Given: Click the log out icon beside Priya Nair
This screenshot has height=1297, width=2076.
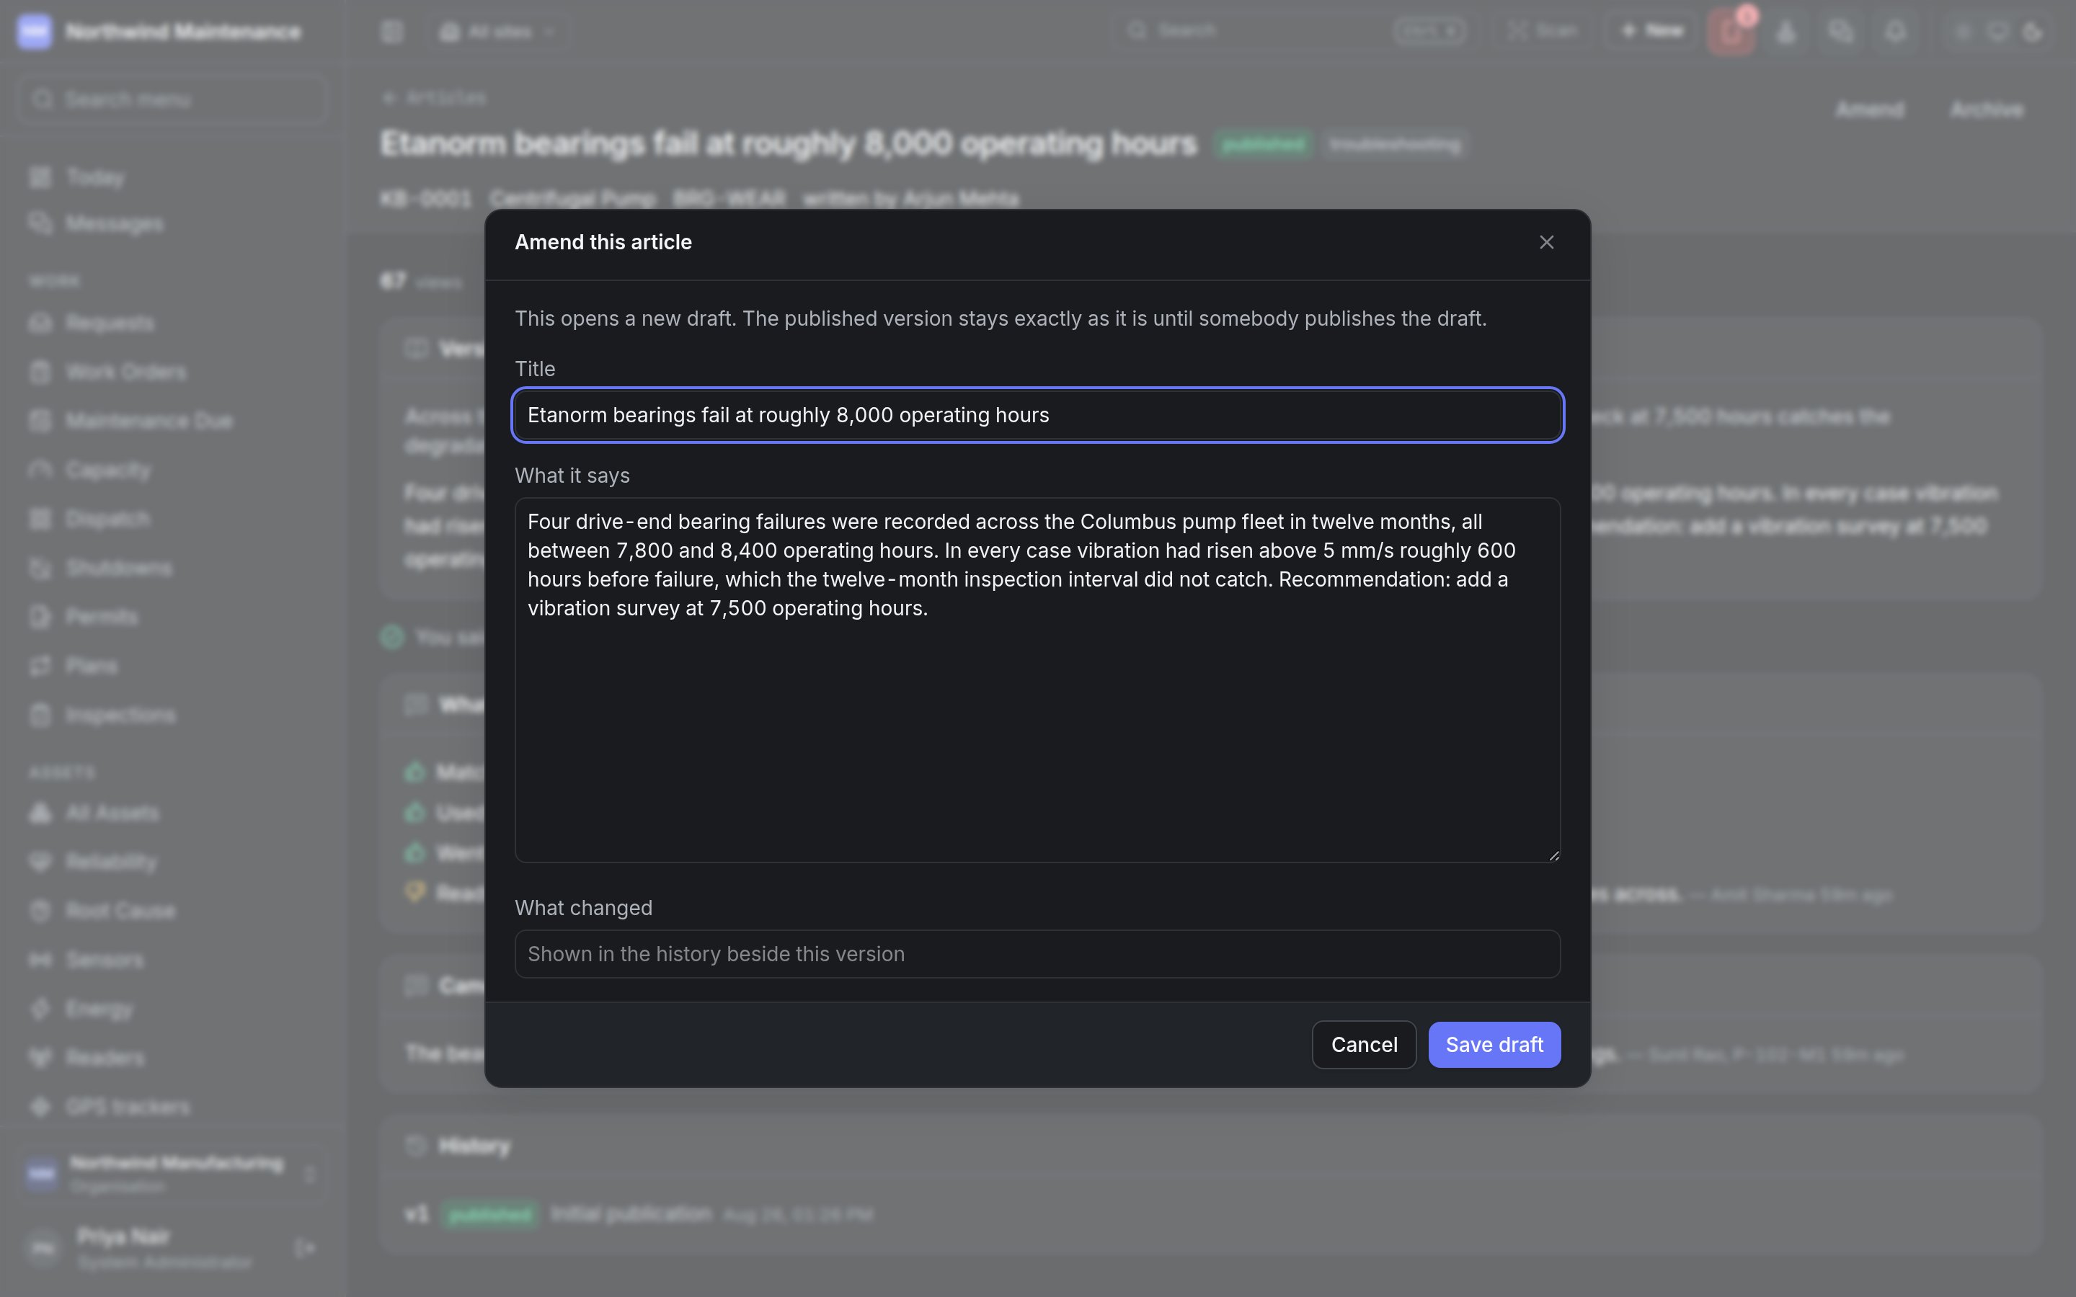Looking at the screenshot, I should (304, 1247).
